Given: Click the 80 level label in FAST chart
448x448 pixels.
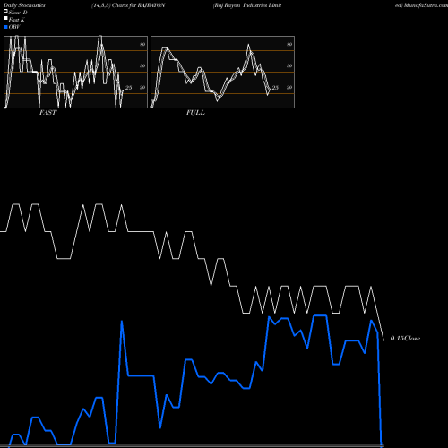Looking at the screenshot, I should pyautogui.click(x=142, y=44).
